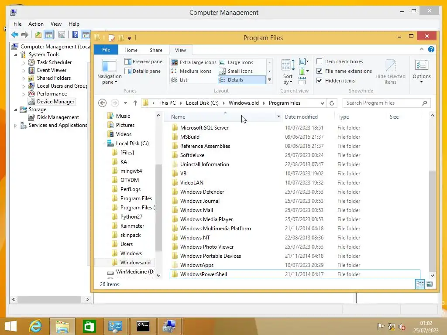Open address bar history dropdown
The width and height of the screenshot is (447, 335).
point(322,103)
